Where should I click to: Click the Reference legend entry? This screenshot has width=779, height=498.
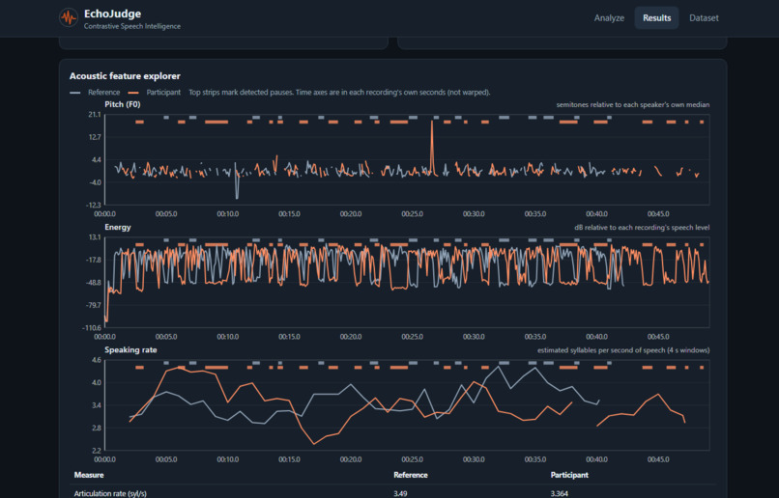tap(103, 93)
